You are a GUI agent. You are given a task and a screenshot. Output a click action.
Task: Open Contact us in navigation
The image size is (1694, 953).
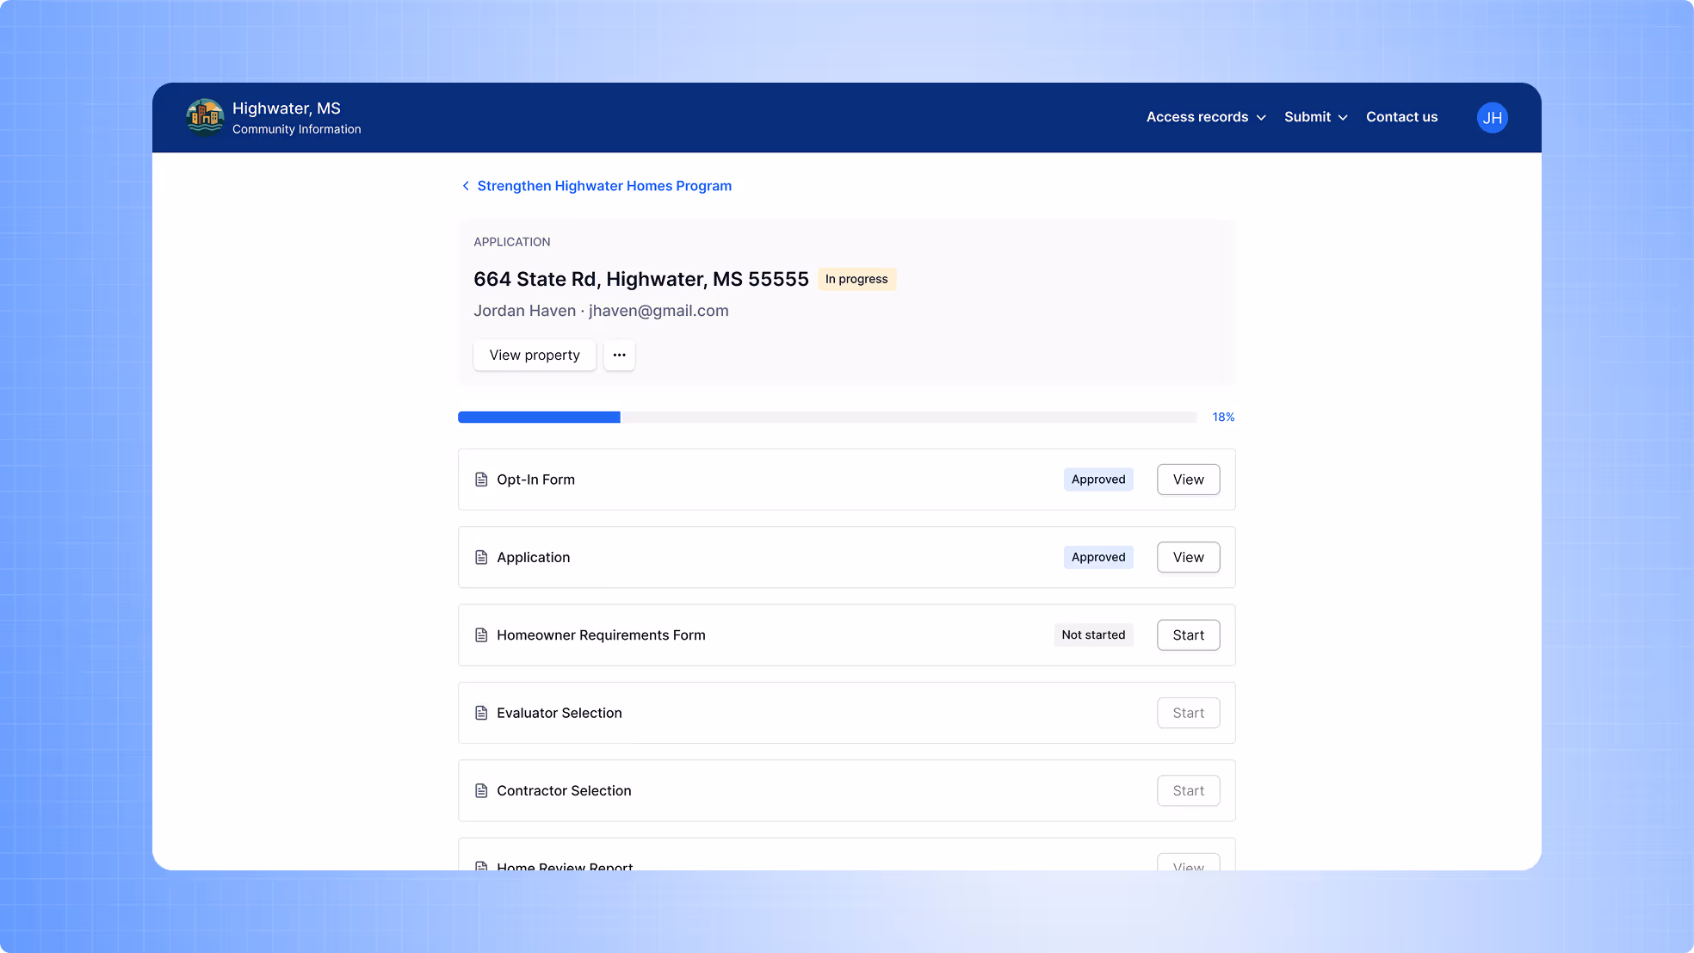point(1401,117)
